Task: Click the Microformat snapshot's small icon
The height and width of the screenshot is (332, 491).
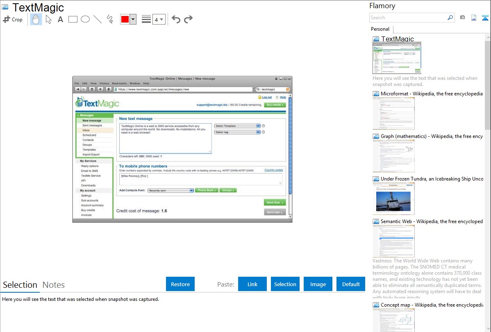Action: [x=376, y=94]
